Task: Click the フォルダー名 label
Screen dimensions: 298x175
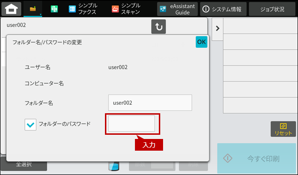Action: [39, 103]
